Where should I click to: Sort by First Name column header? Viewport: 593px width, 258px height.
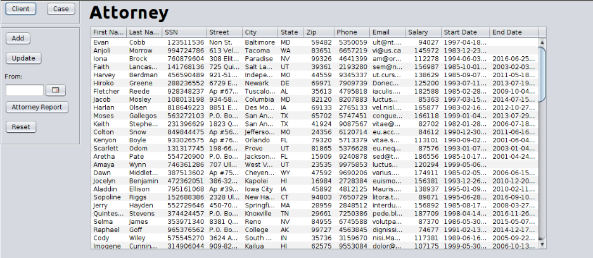[108, 32]
